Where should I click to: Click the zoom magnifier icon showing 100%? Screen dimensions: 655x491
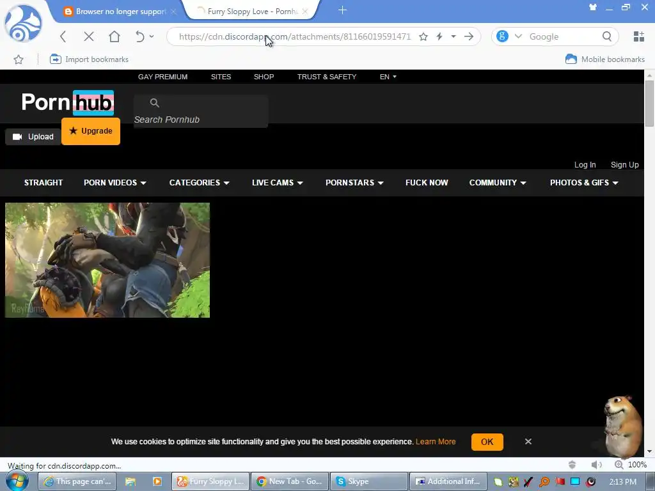619,465
